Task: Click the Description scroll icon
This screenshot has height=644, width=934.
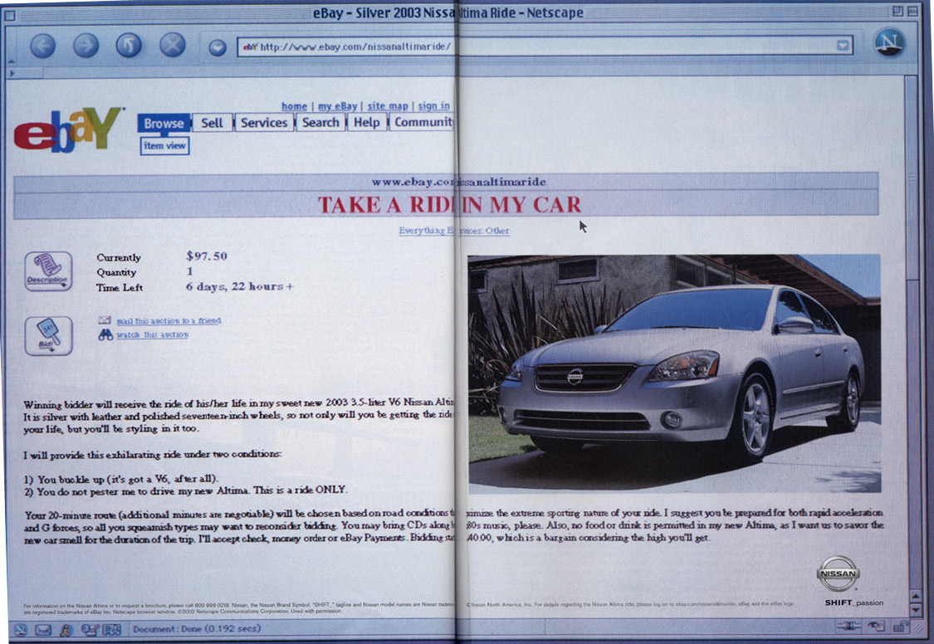Action: 48,271
